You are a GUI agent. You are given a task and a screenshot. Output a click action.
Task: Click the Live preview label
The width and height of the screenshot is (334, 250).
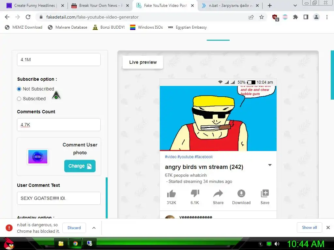coord(143,62)
